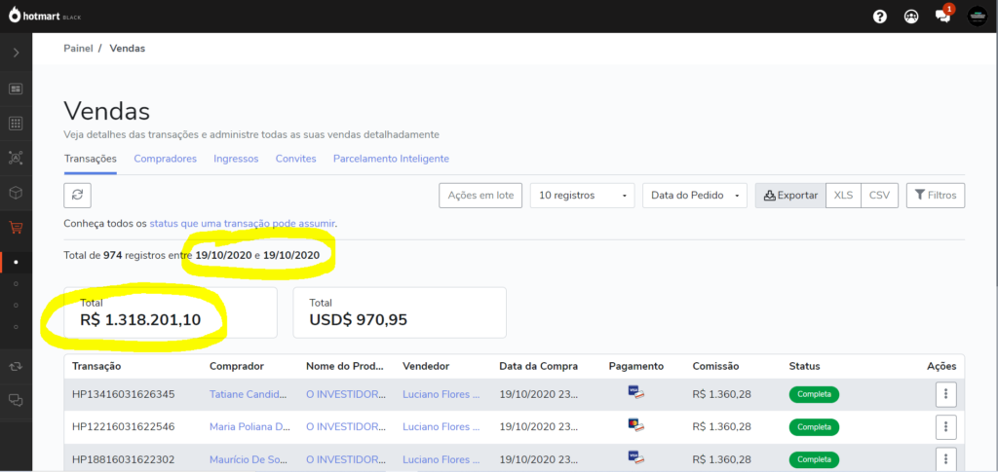Switch to the Compradores tab
This screenshot has height=472, width=998.
(166, 159)
